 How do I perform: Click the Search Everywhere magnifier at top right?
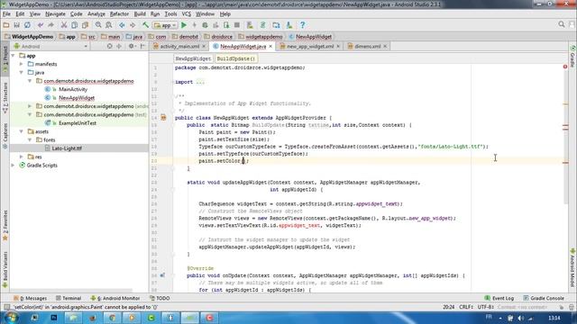(562, 24)
